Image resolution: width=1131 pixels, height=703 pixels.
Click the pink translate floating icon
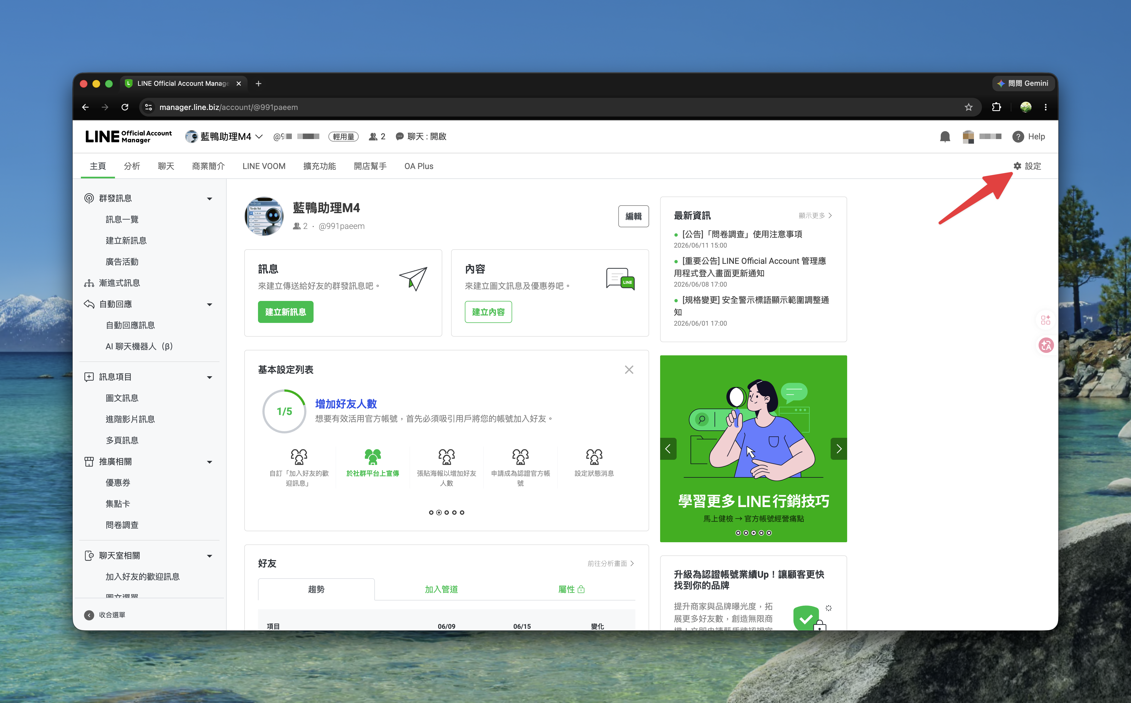(1046, 345)
